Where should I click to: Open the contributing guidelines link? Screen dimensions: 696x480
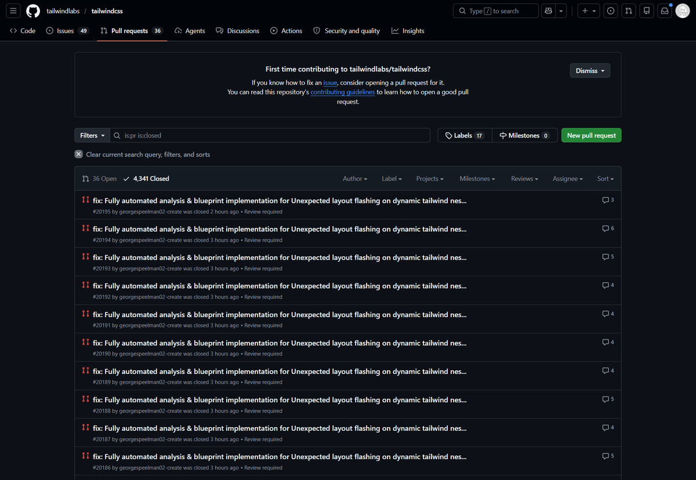click(343, 92)
